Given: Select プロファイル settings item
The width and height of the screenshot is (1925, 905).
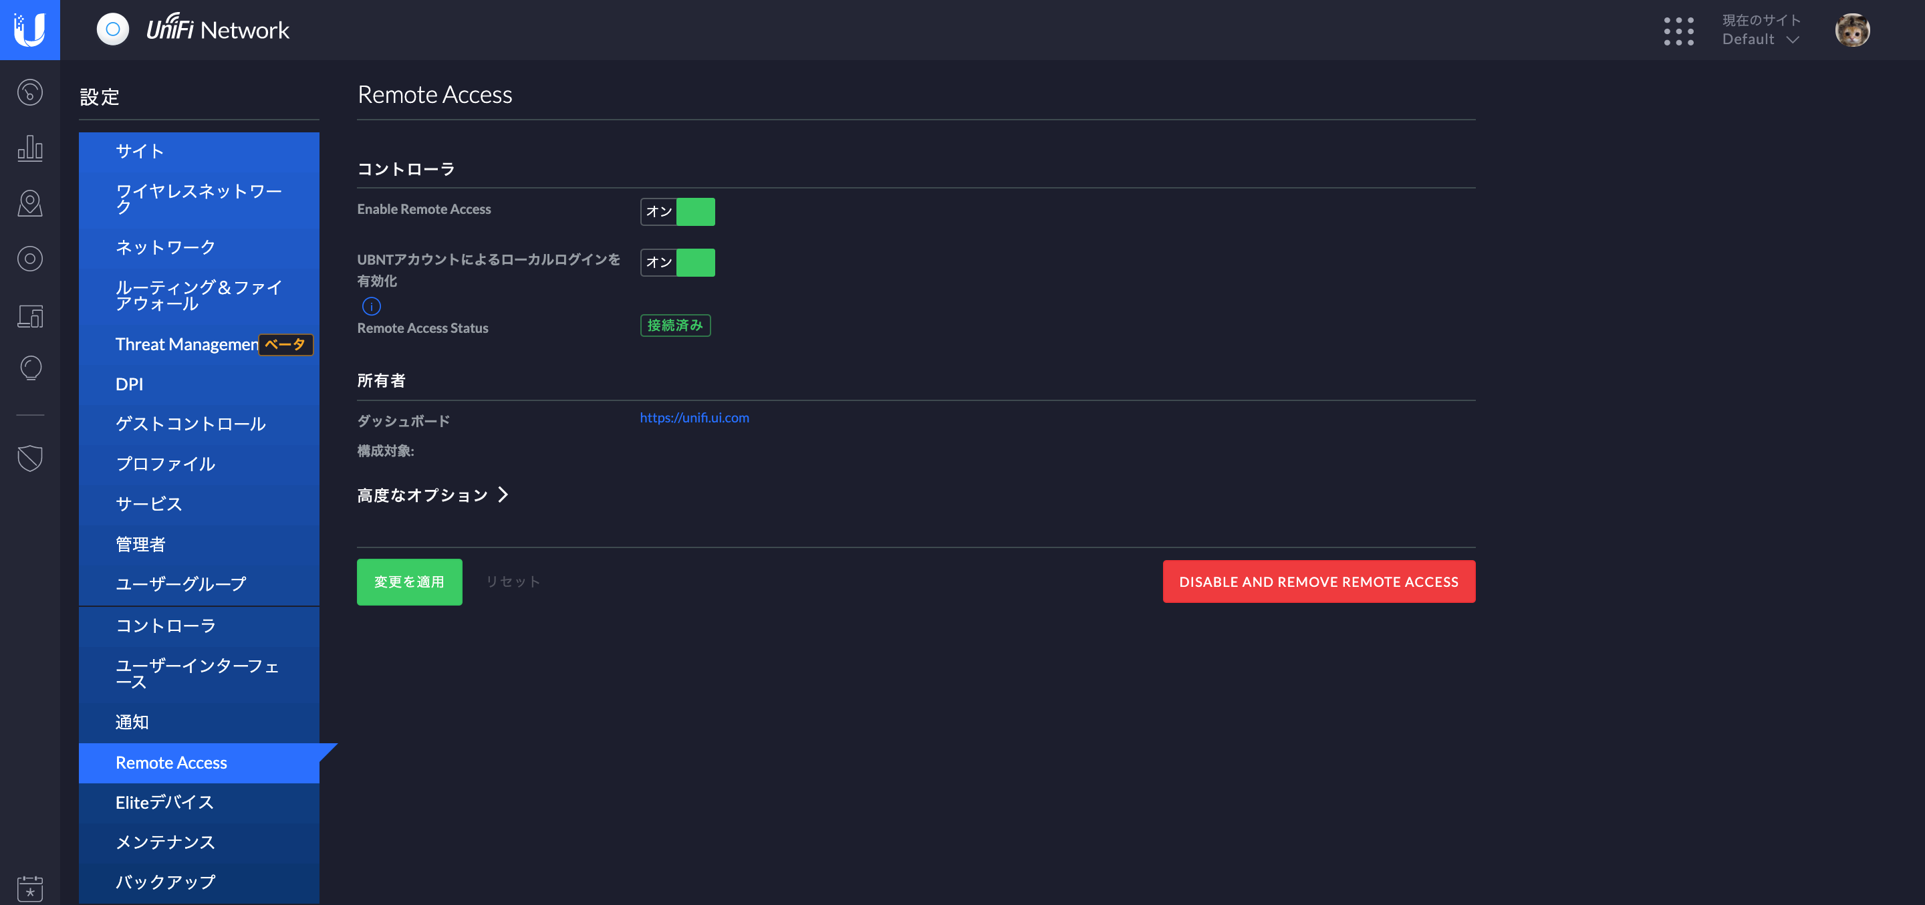Looking at the screenshot, I should point(199,464).
